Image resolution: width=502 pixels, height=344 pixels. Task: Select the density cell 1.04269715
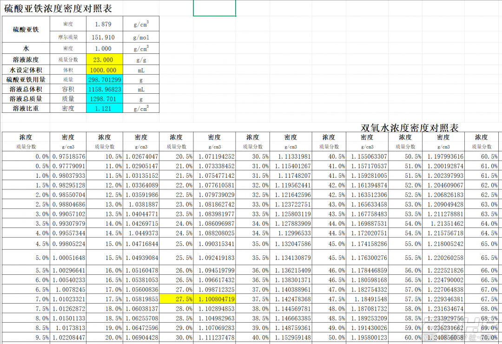point(141,223)
